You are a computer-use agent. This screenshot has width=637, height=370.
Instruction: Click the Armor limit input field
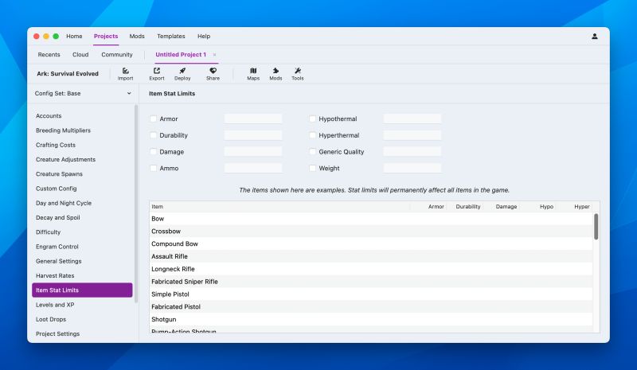[x=253, y=119]
